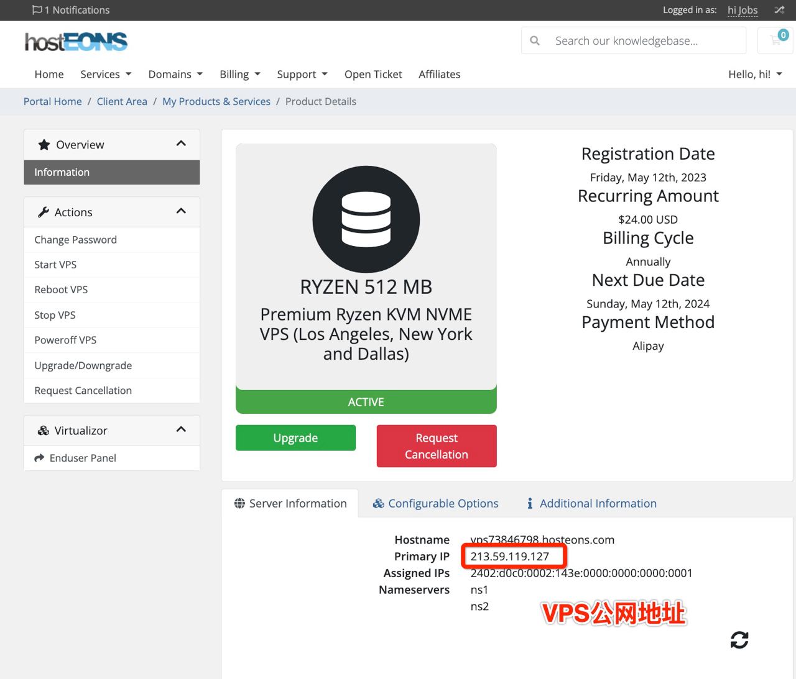796x679 pixels.
Task: Click the assigned IPv6 address value
Action: pyautogui.click(x=581, y=573)
